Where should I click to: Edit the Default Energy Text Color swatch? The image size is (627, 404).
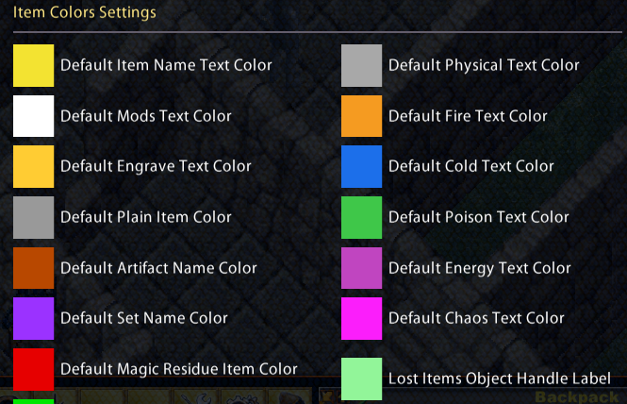click(x=361, y=268)
